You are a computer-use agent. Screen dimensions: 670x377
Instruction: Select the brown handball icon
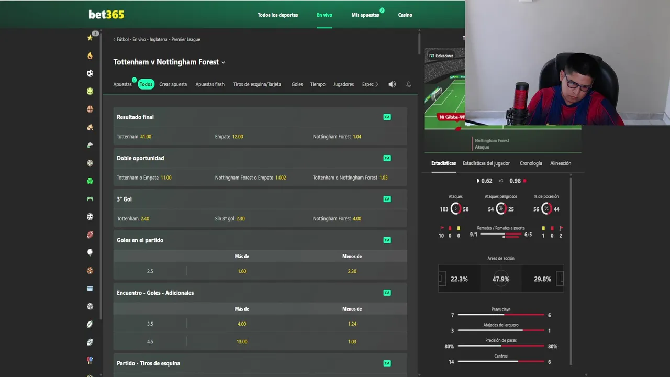90,271
